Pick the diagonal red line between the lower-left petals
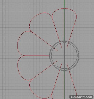This screenshot has width=94, height=99. (x=44, y=70)
